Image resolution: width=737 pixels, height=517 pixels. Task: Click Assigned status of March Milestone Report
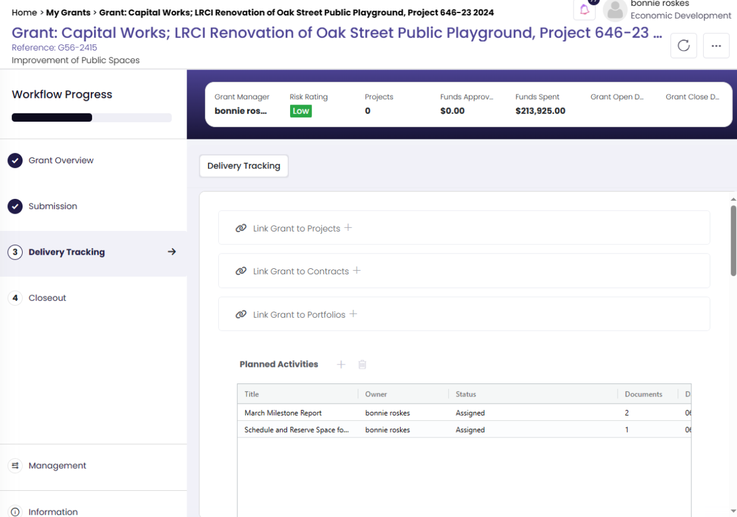coord(470,413)
